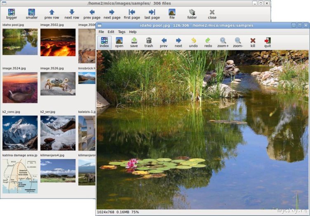Quit the image viewer
This screenshot has width=310, height=216.
click(268, 42)
